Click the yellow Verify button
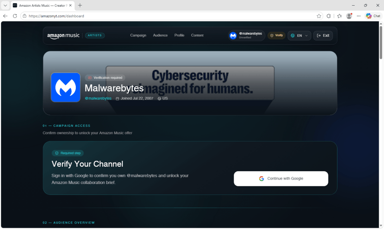The height and width of the screenshot is (229, 384). (x=276, y=36)
